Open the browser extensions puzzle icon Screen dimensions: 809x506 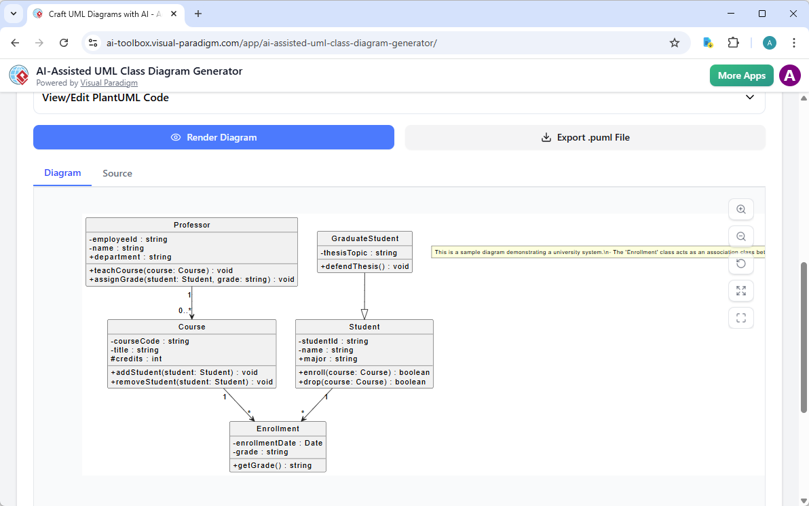coord(734,42)
